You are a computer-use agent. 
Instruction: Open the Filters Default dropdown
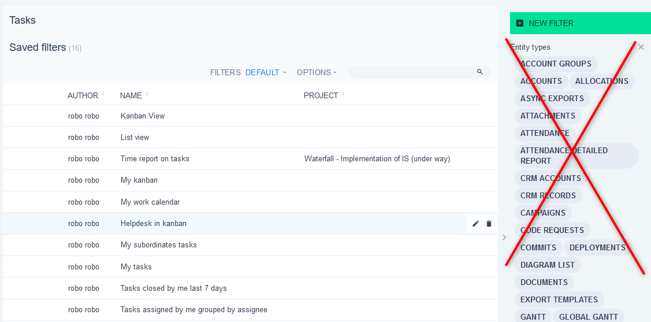click(x=266, y=73)
